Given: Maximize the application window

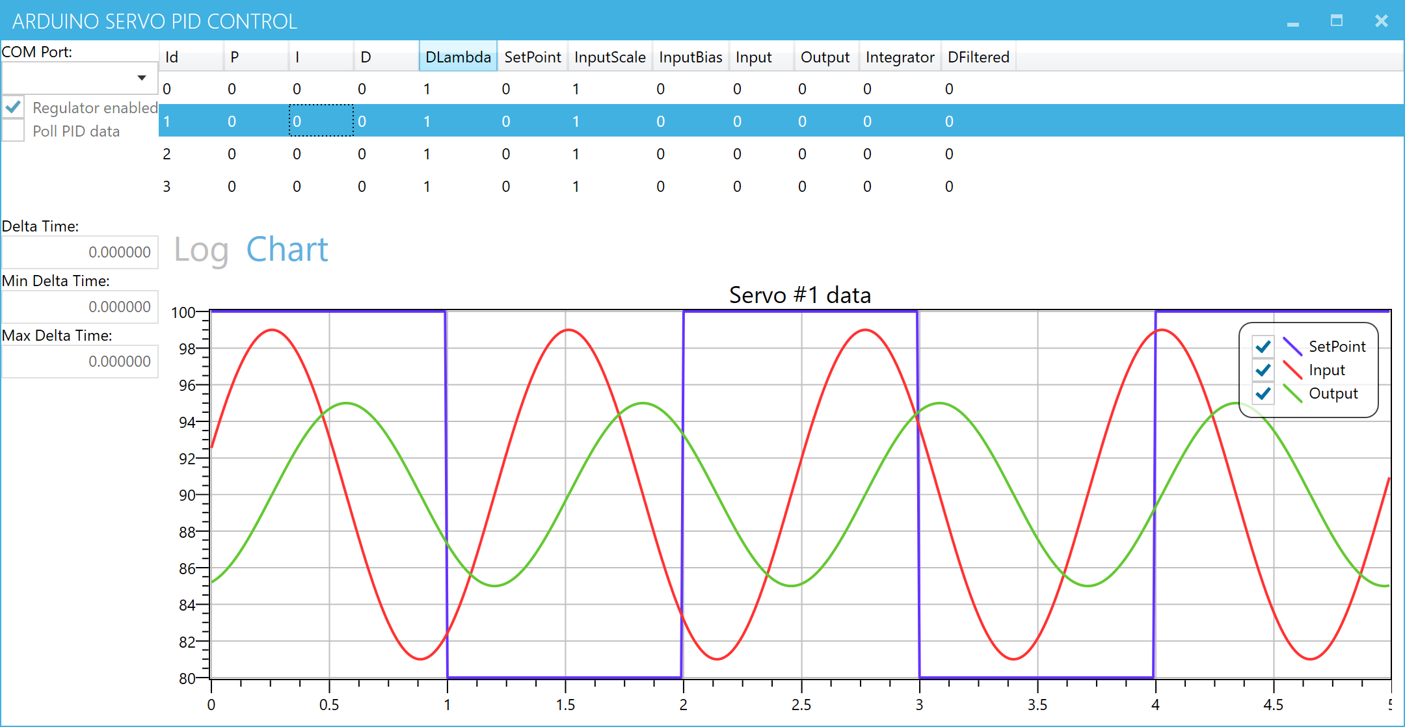Looking at the screenshot, I should pos(1337,21).
